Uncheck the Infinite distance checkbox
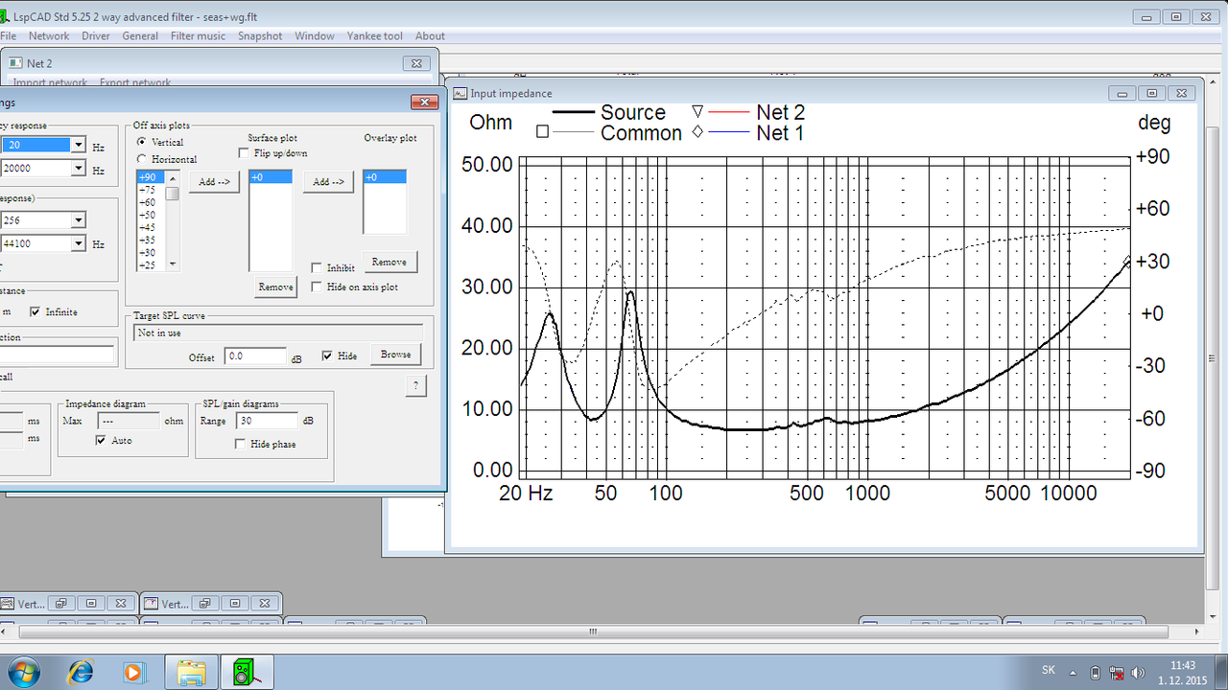Viewport: 1228px width, 690px height. coord(35,311)
